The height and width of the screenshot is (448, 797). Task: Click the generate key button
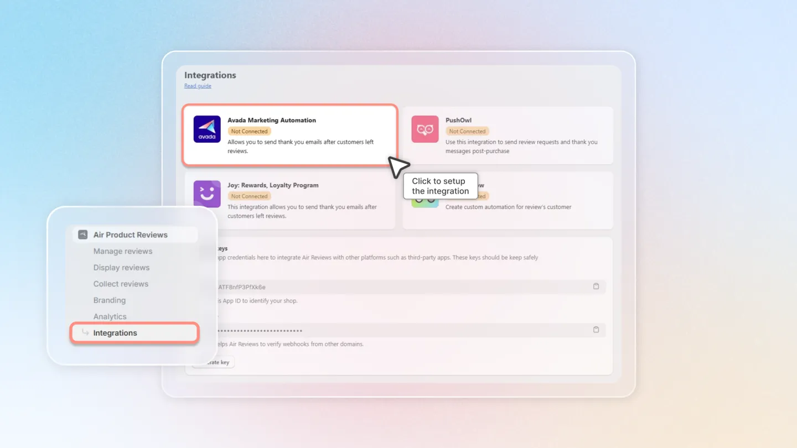(x=213, y=362)
